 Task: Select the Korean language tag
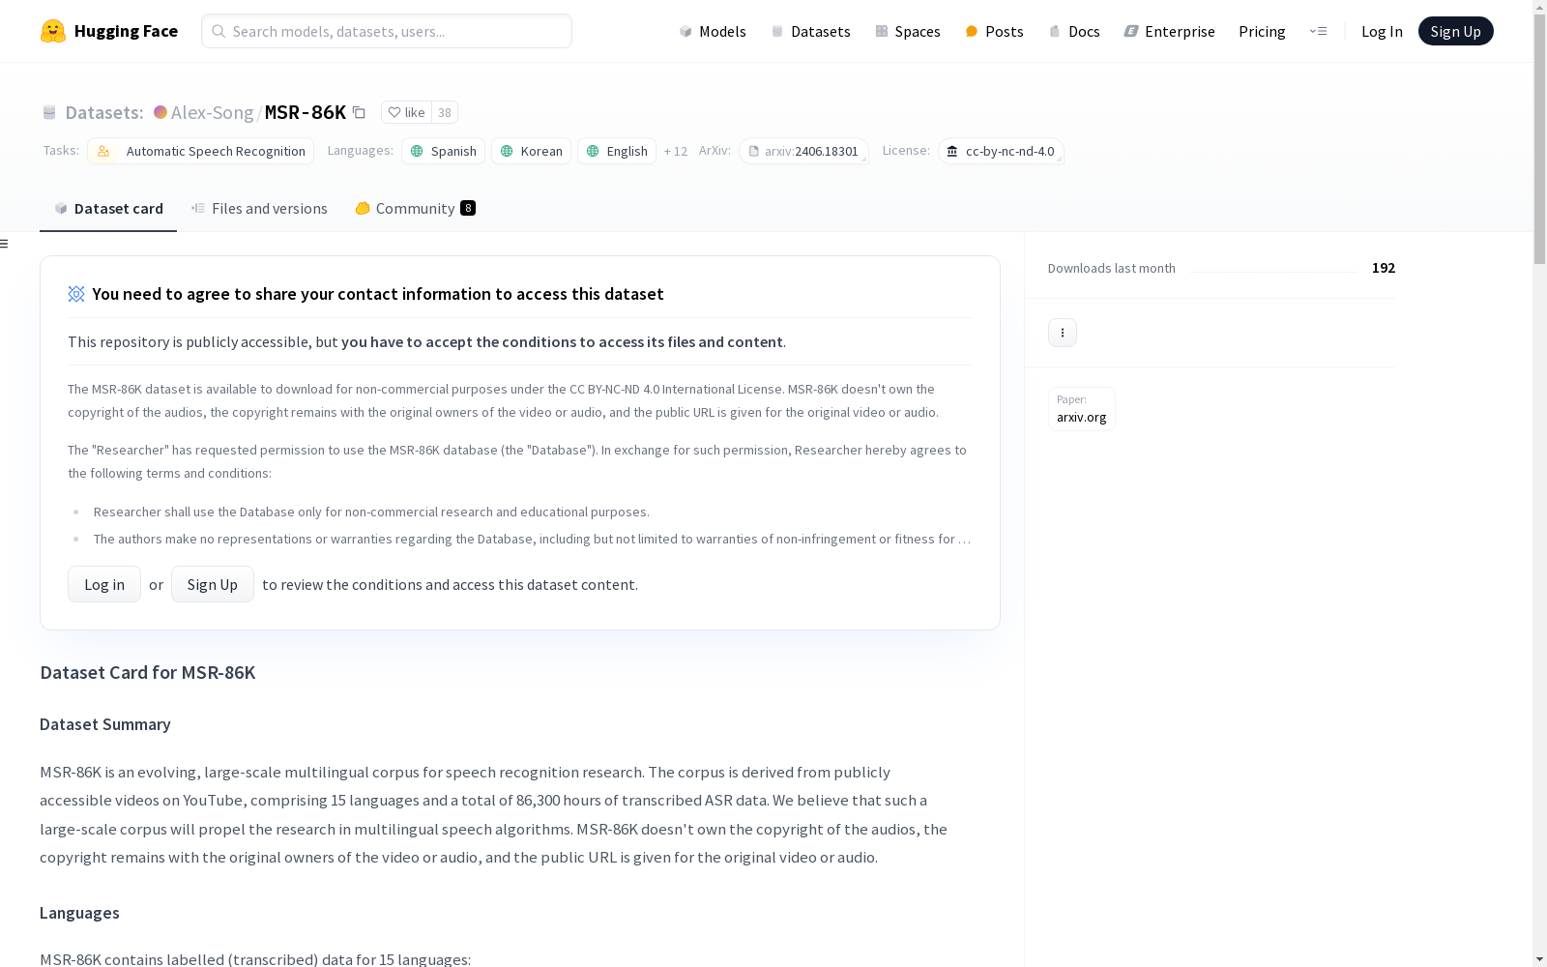click(531, 151)
